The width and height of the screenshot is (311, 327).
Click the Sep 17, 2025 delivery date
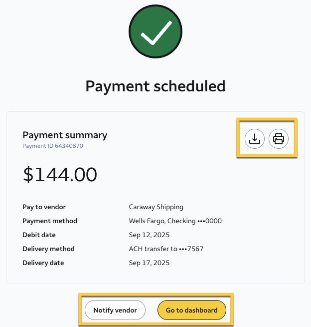click(x=149, y=263)
